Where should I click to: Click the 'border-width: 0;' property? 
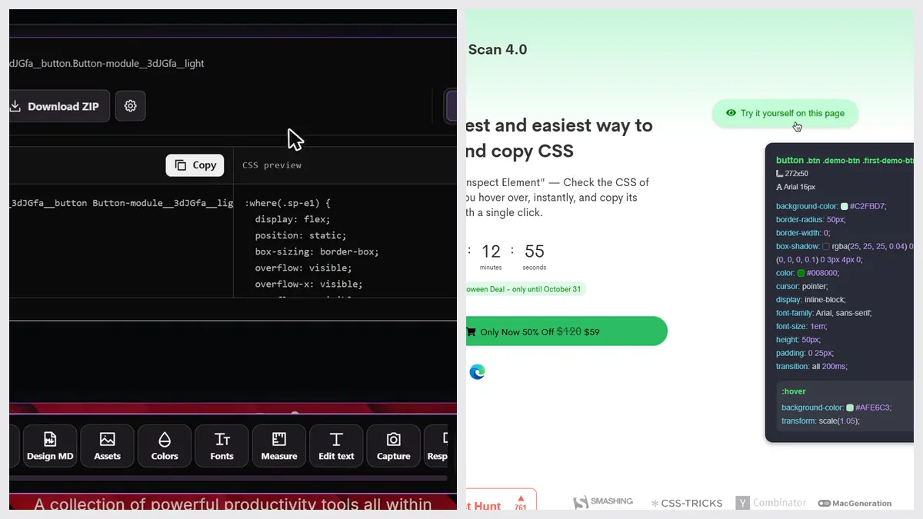click(803, 233)
